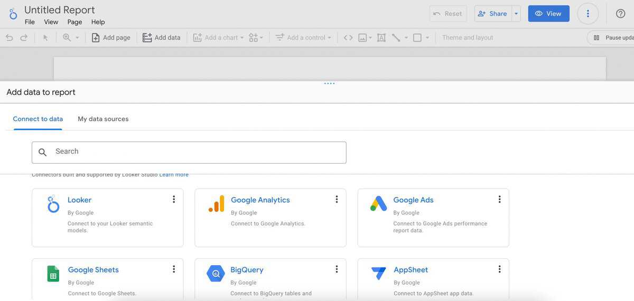Viewport: 634px width, 301px height.
Task: Expand the Share options dropdown arrow
Action: 517,14
